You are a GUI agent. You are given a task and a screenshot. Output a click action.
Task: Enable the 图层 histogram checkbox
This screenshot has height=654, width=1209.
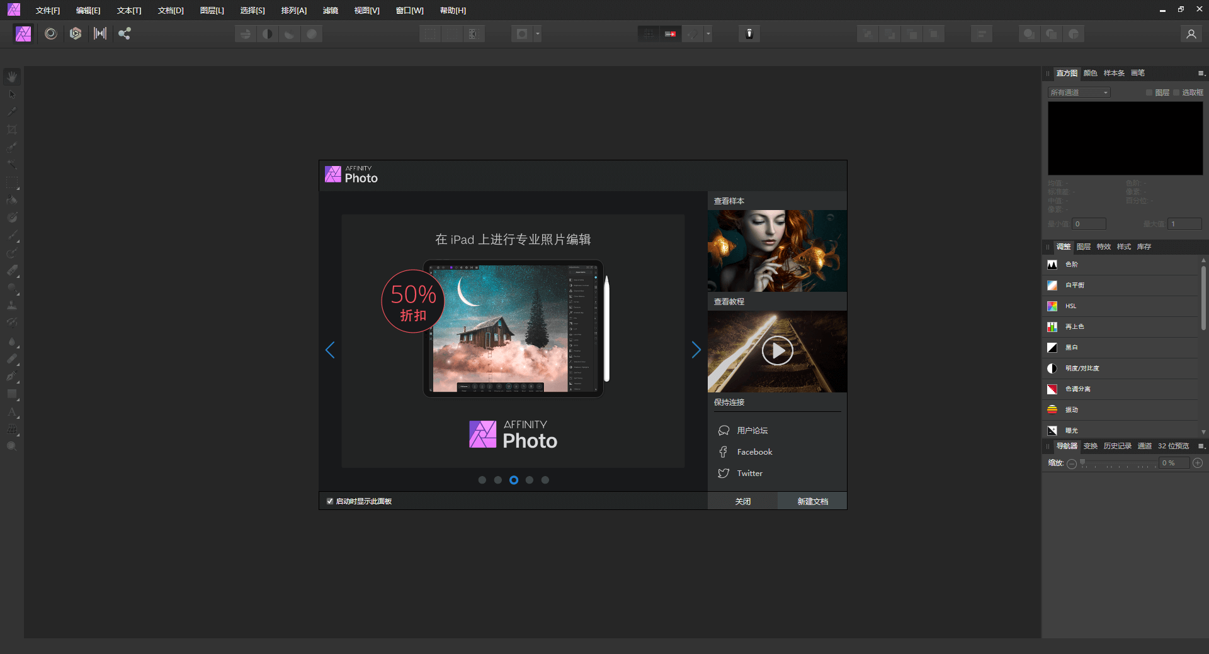pos(1149,92)
